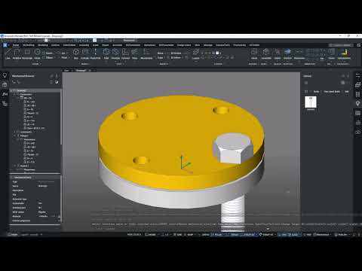The width and height of the screenshot is (362, 271).
Task: Click the coordinate system icon at ribbon end
Action: click(x=344, y=53)
